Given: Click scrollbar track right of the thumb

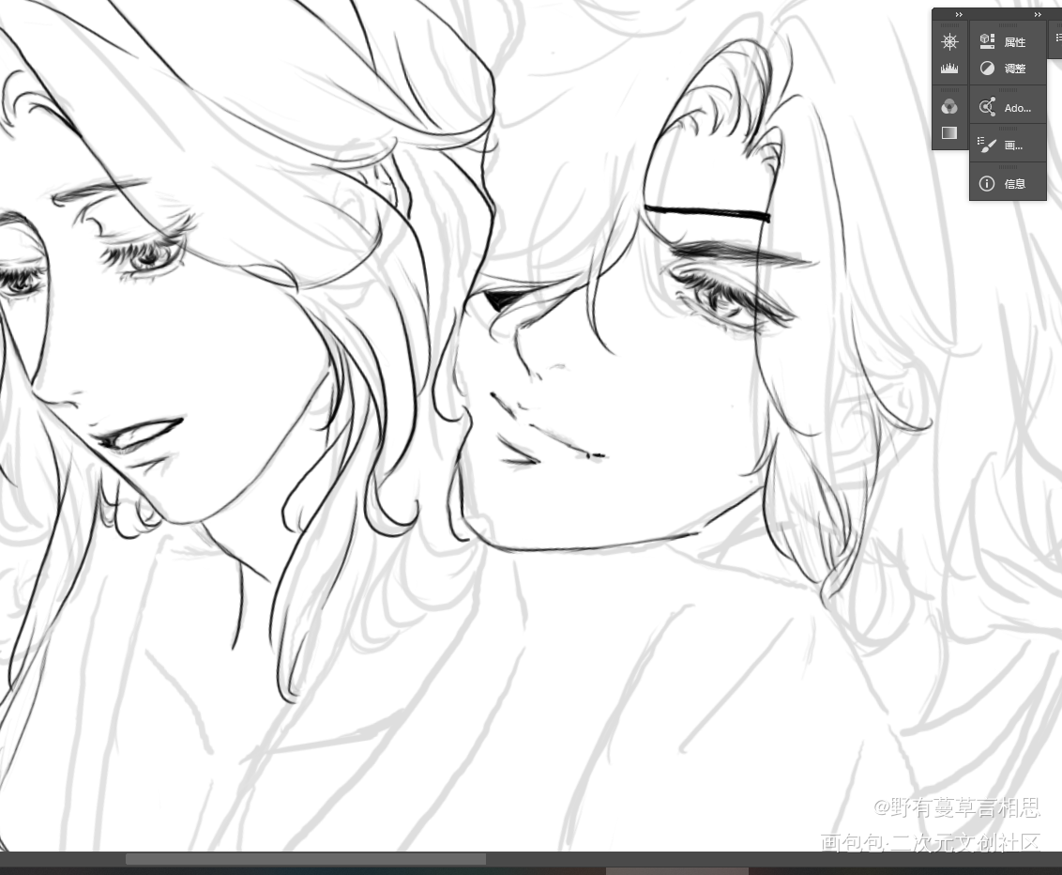Looking at the screenshot, I should coord(751,859).
